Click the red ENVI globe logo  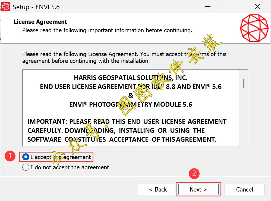254,28
